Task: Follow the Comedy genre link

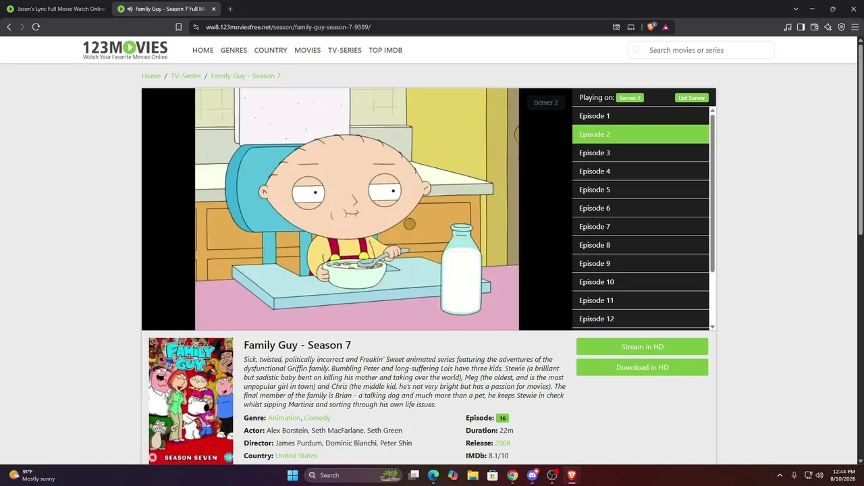Action: (x=317, y=418)
